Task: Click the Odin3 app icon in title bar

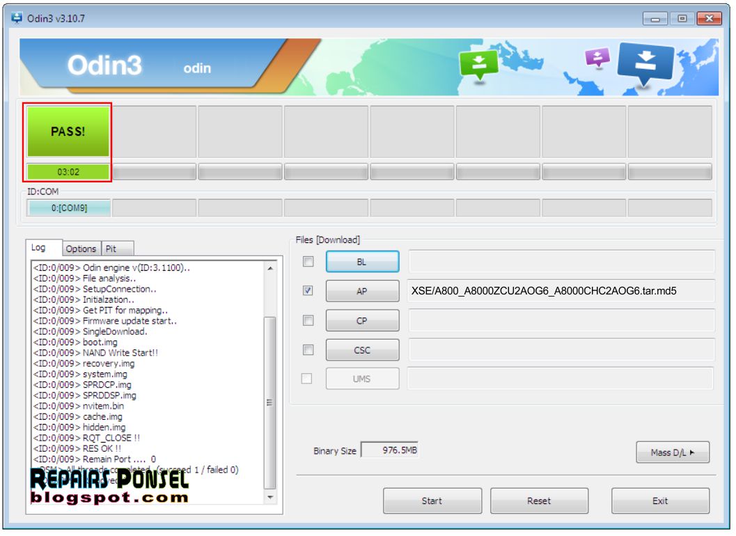Action: click(17, 18)
